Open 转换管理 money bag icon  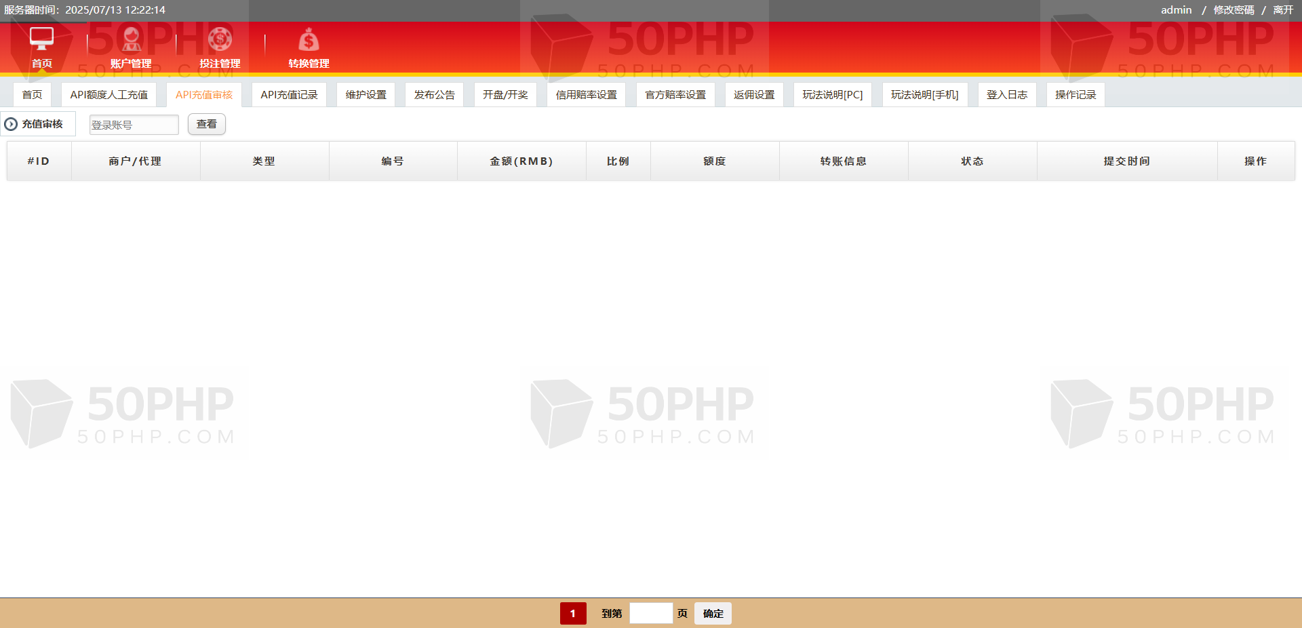tap(309, 40)
